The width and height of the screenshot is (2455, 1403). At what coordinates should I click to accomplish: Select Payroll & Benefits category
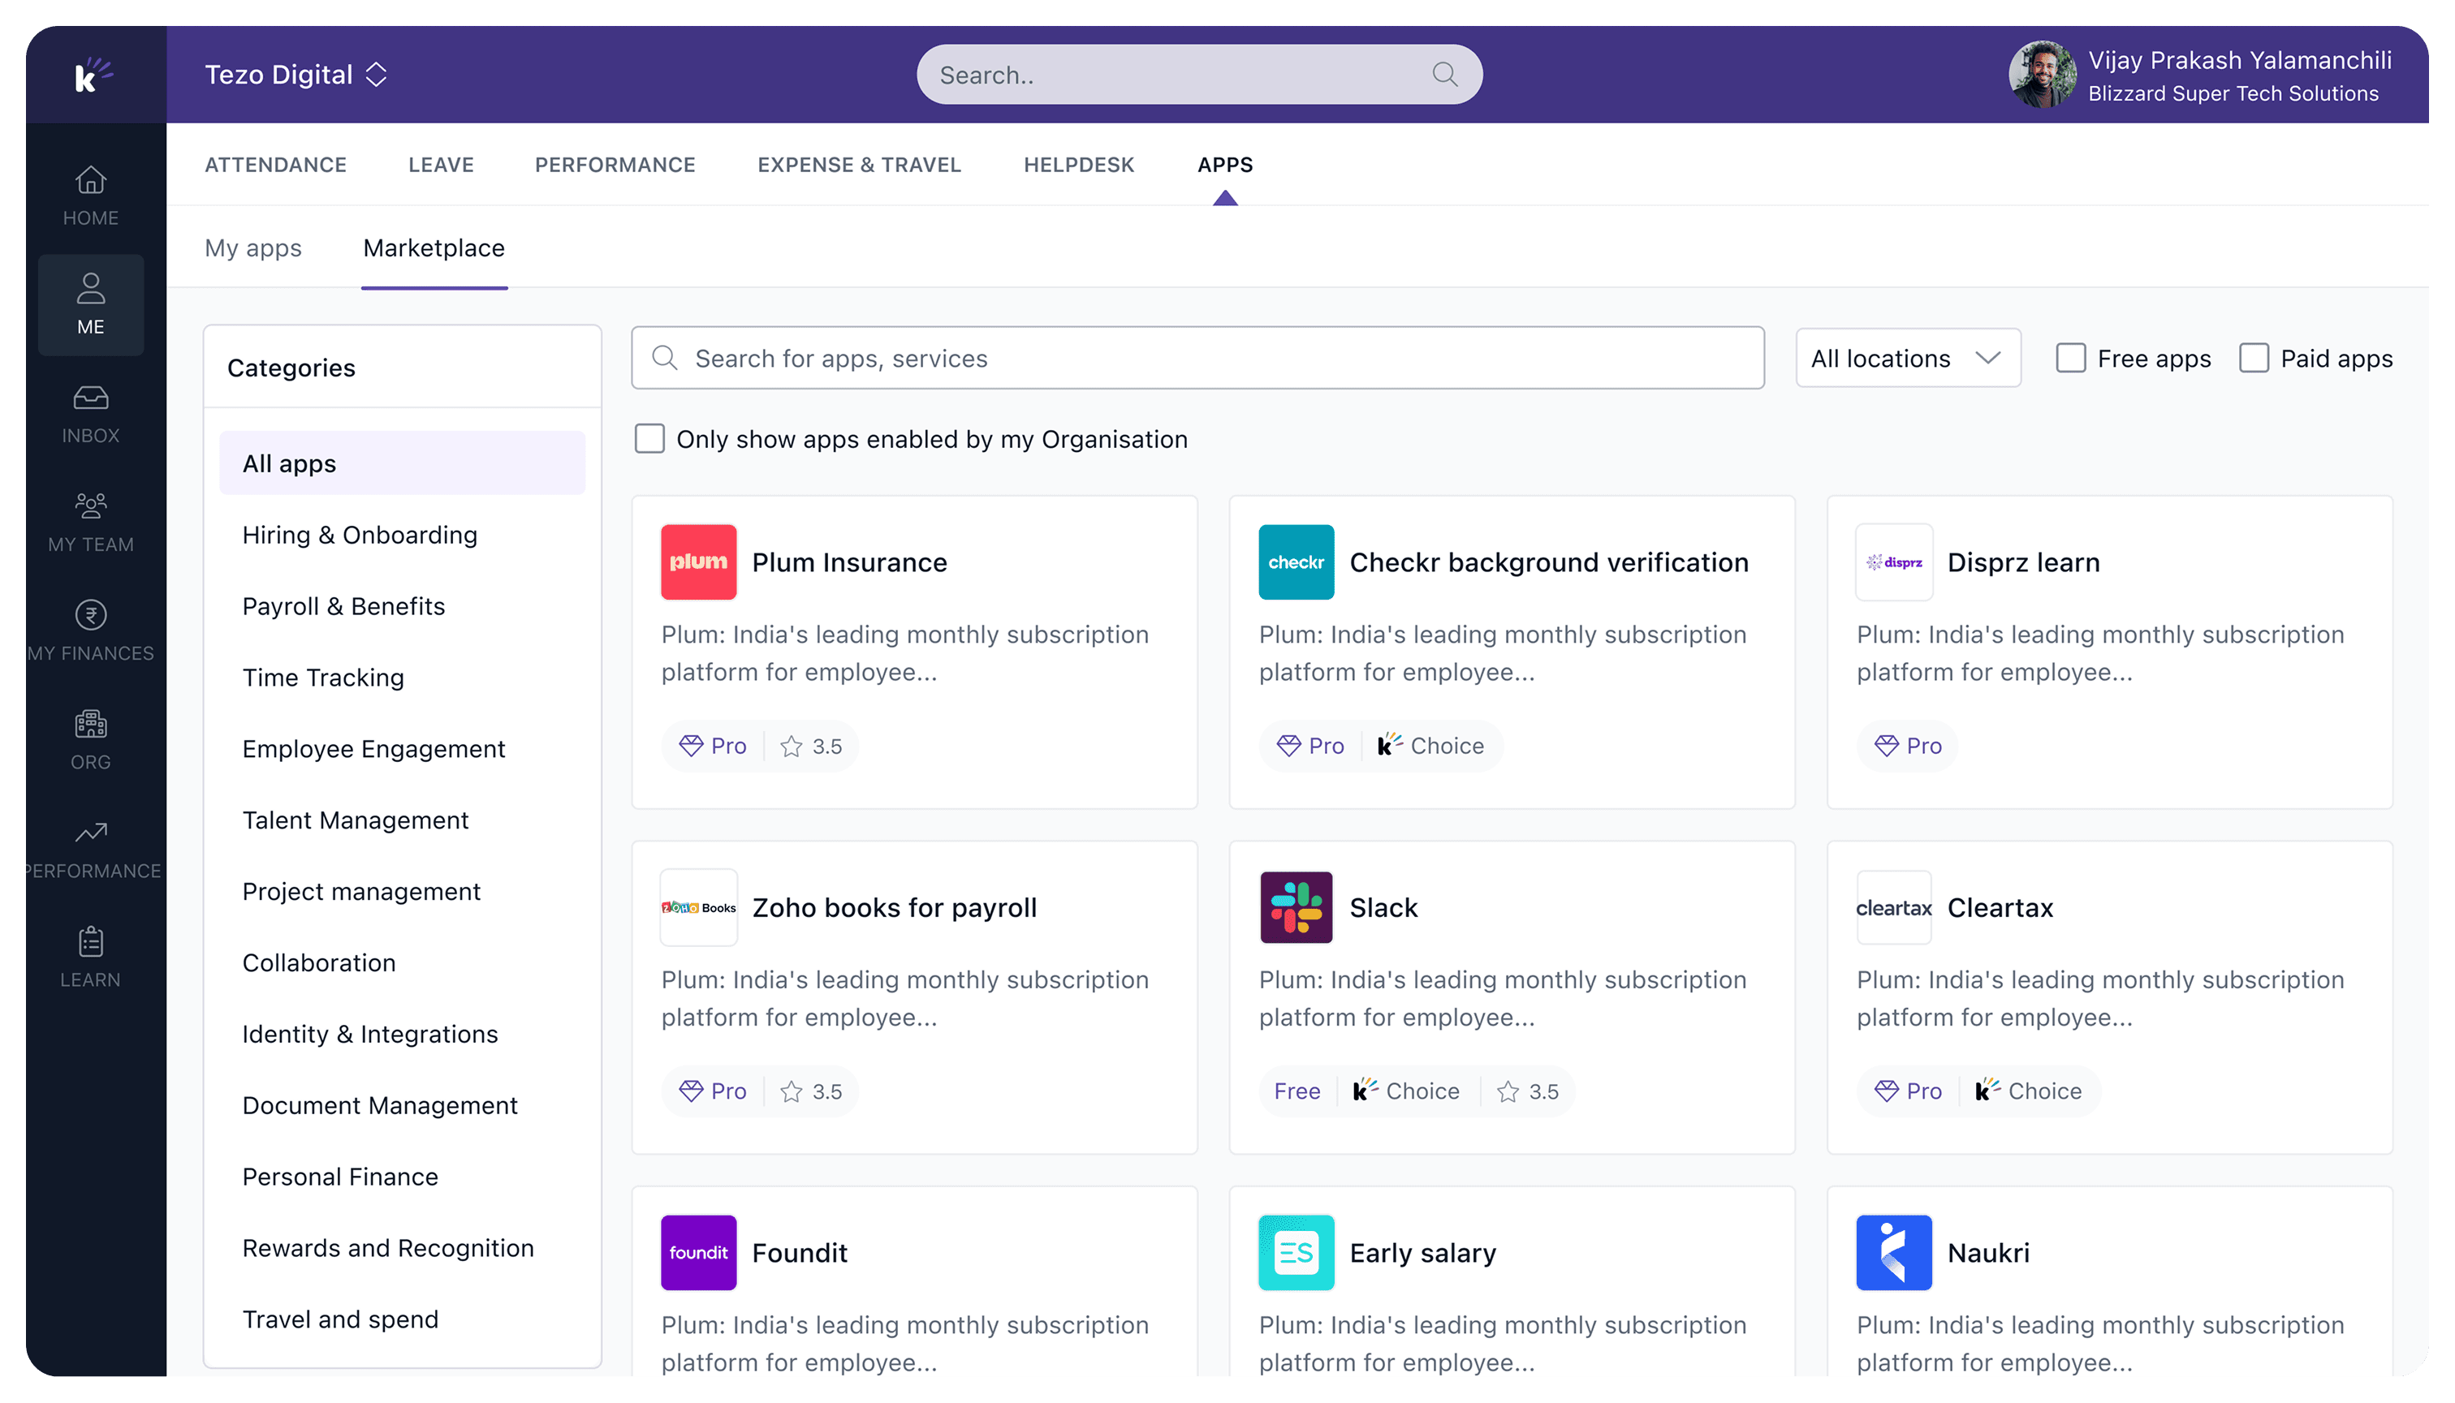[x=343, y=606]
